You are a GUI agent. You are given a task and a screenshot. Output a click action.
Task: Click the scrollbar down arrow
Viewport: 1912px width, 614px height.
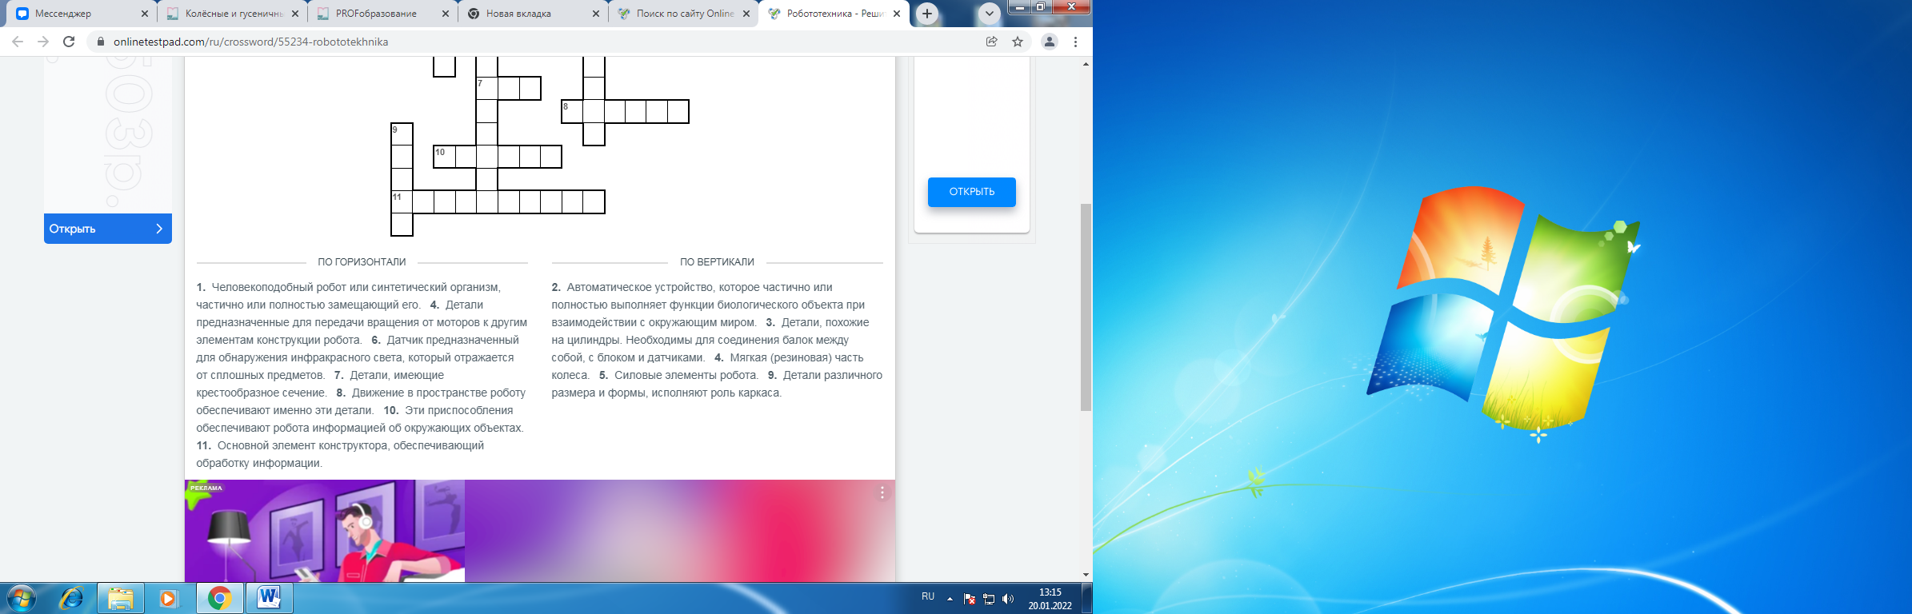(1086, 575)
